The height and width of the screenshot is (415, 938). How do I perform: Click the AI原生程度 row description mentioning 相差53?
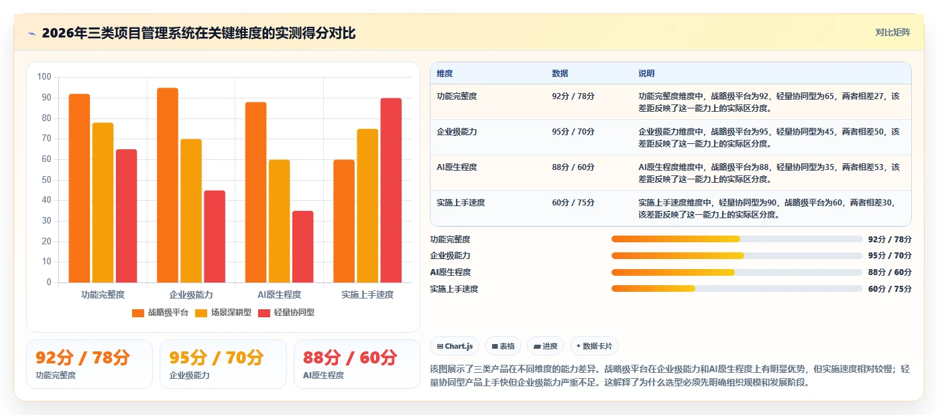769,173
